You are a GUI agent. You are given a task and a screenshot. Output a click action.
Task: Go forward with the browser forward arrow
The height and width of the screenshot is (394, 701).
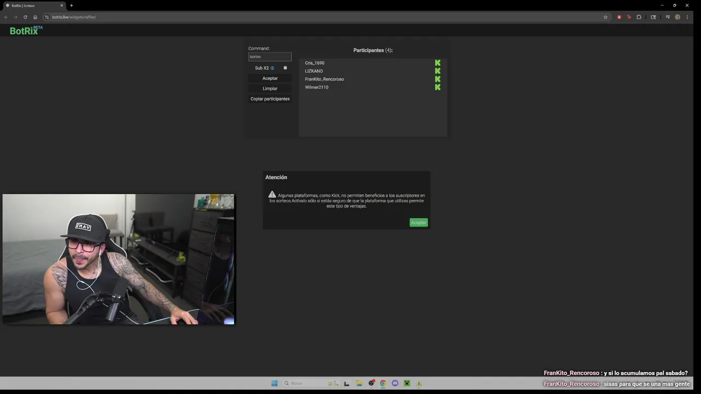(15, 17)
